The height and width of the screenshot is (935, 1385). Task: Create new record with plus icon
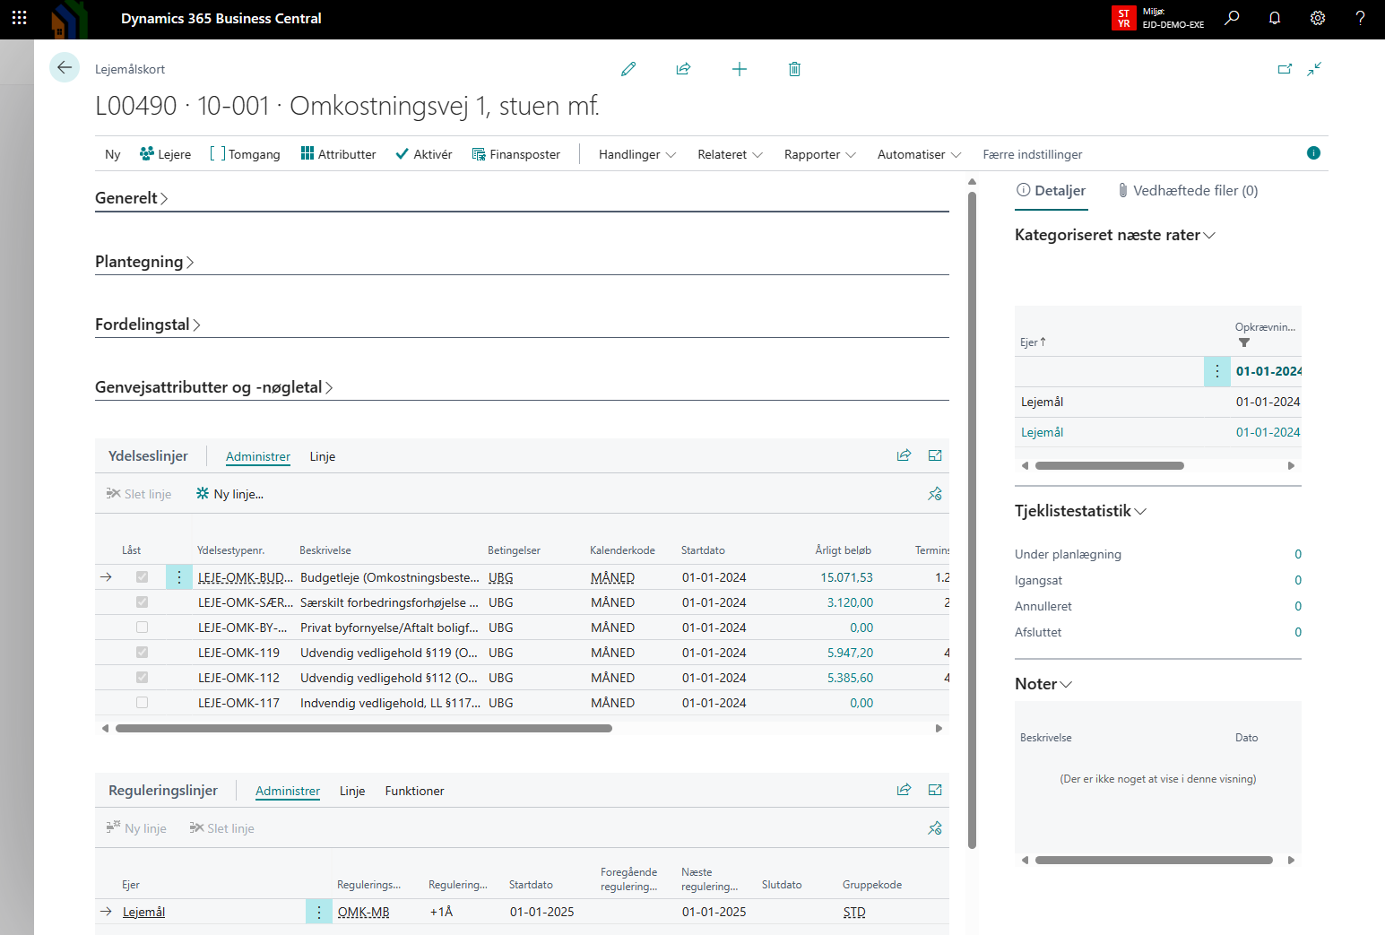point(740,69)
